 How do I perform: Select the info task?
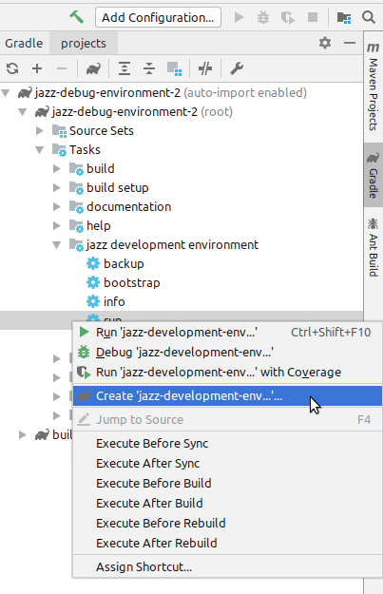[114, 302]
